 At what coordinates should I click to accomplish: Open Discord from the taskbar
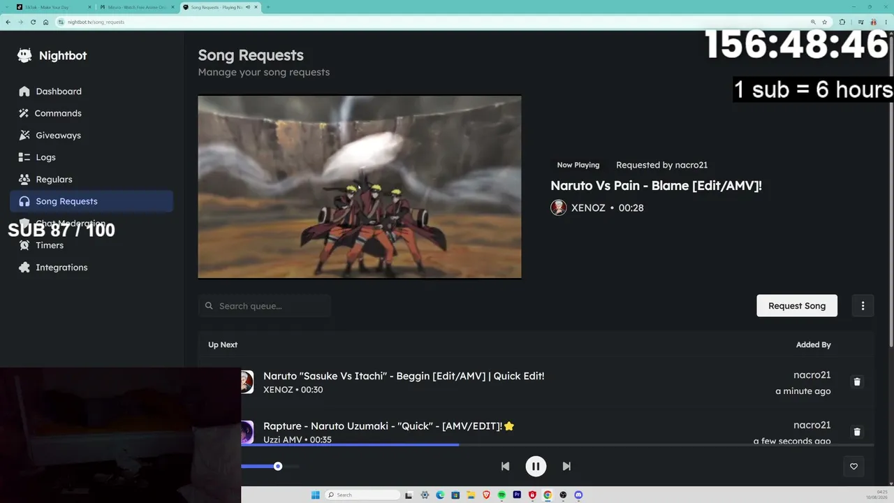pyautogui.click(x=578, y=495)
